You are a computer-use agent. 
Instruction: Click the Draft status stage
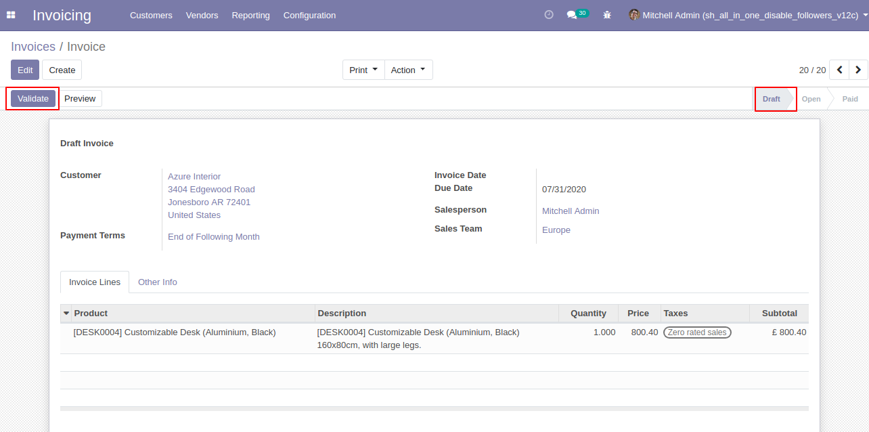772,99
